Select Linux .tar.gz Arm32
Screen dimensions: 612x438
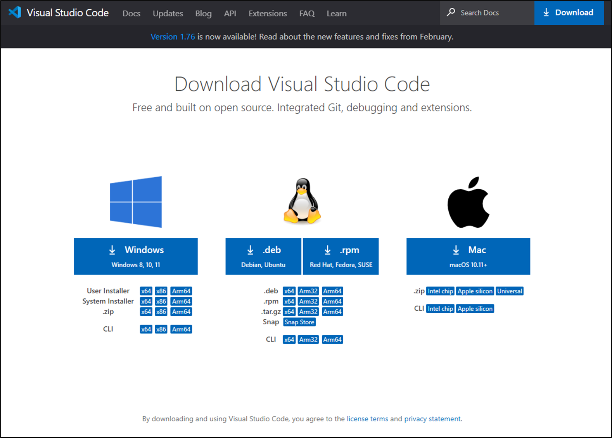(x=308, y=312)
